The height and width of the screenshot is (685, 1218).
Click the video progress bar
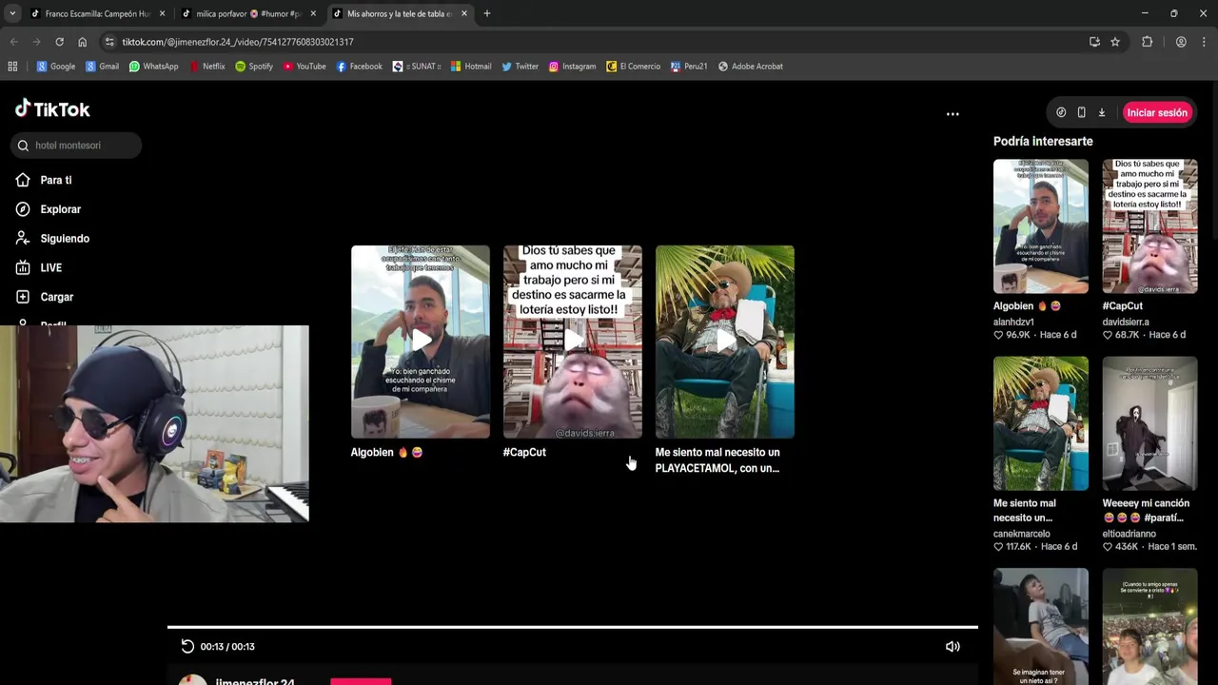573,627
